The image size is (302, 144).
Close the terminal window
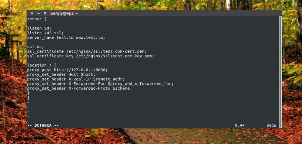tap(32, 13)
